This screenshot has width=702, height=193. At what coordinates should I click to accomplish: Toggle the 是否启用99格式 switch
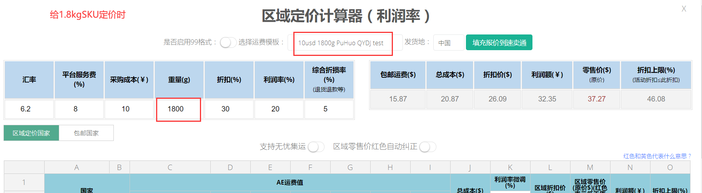point(228,43)
